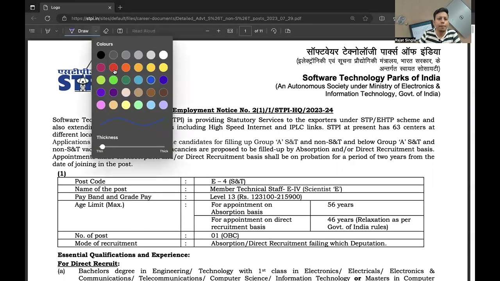This screenshot has height=281, width=500.
Task: Pick the white colour swatch
Action: (163, 55)
